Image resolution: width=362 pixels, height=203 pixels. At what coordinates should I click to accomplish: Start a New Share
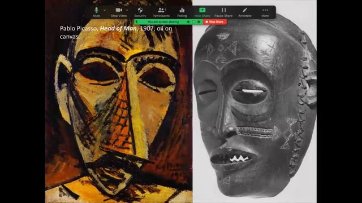202,12
